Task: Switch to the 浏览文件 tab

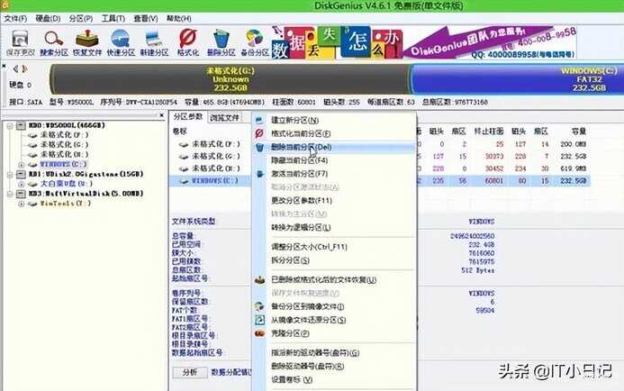Action: pos(225,117)
